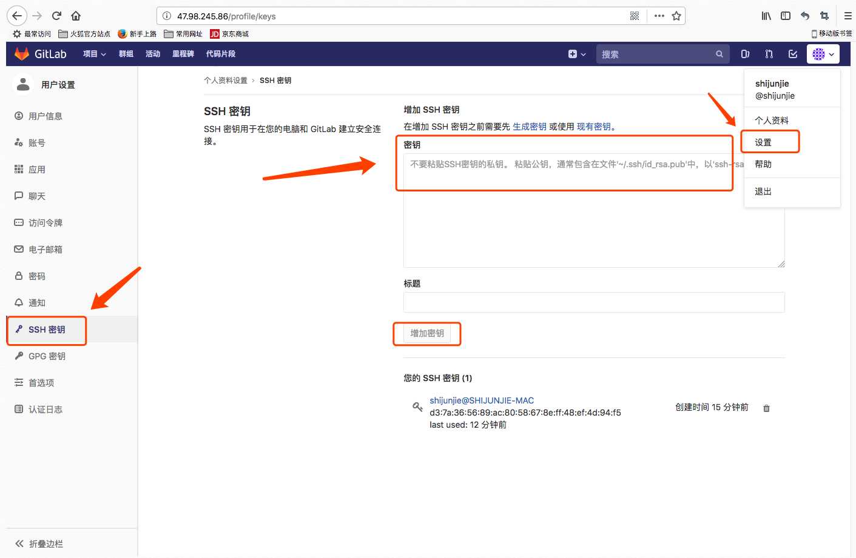This screenshot has height=558, width=856.
Task: Open the Firefox library icon
Action: 766,16
